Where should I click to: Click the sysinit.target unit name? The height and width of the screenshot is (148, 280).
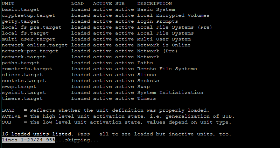(24, 92)
